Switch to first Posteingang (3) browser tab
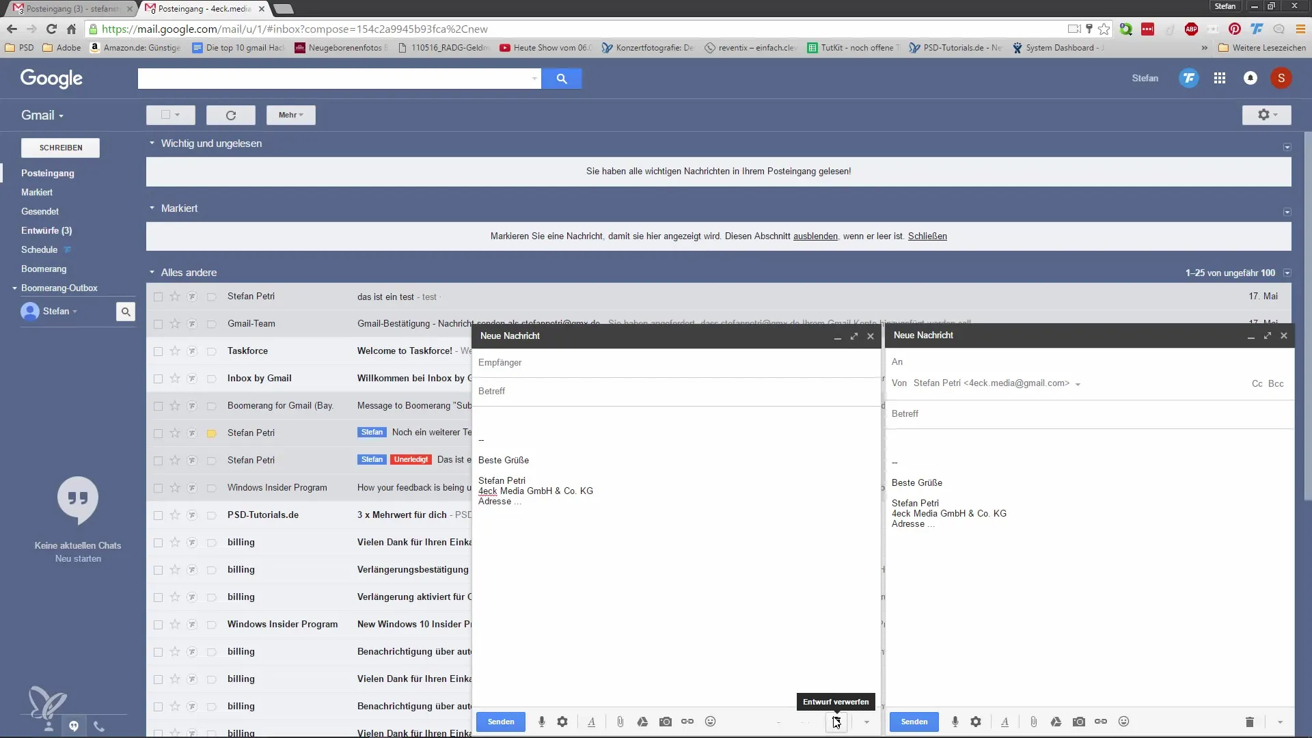The image size is (1312, 738). [72, 9]
